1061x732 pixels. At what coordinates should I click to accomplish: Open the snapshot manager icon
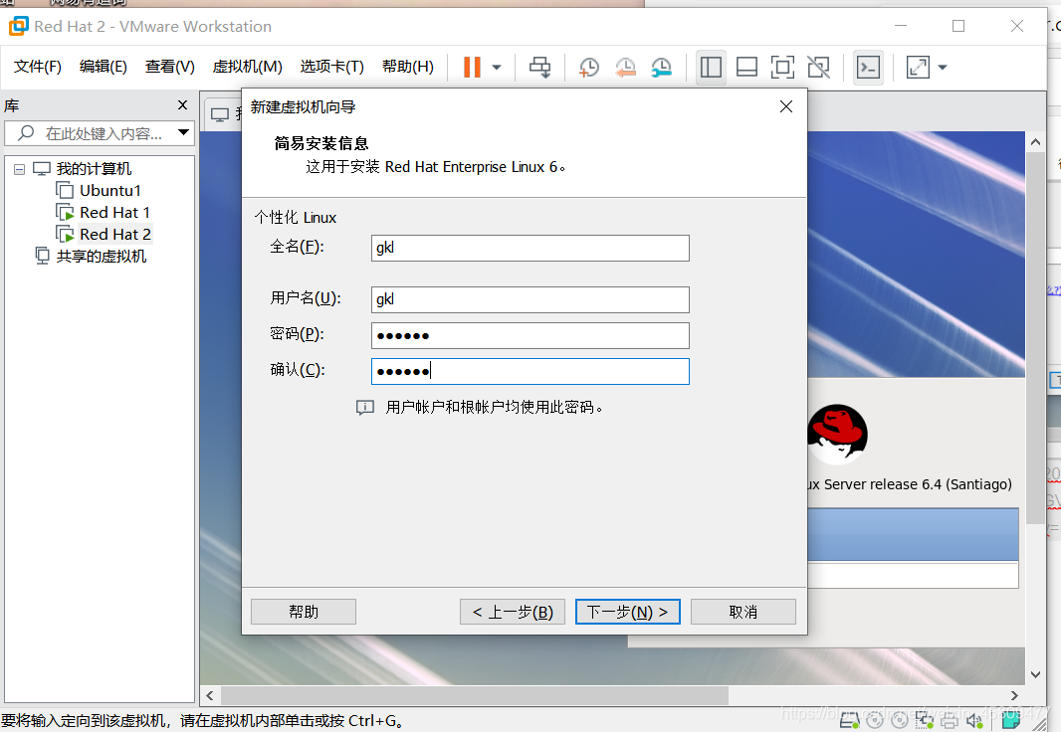tap(661, 67)
